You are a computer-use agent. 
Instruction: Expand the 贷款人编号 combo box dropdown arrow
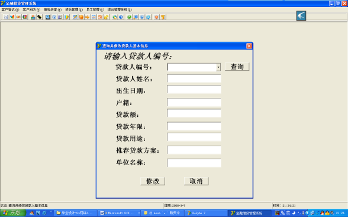pyautogui.click(x=218, y=67)
